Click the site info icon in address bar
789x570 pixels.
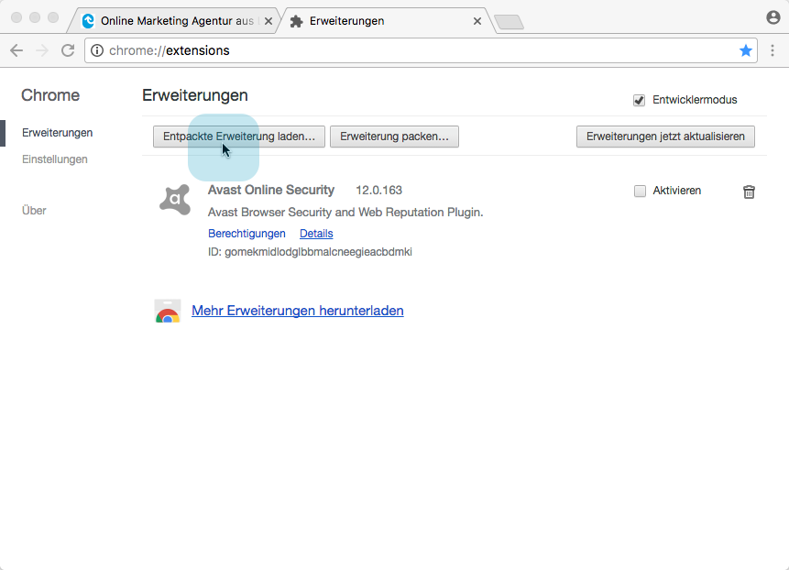[97, 50]
